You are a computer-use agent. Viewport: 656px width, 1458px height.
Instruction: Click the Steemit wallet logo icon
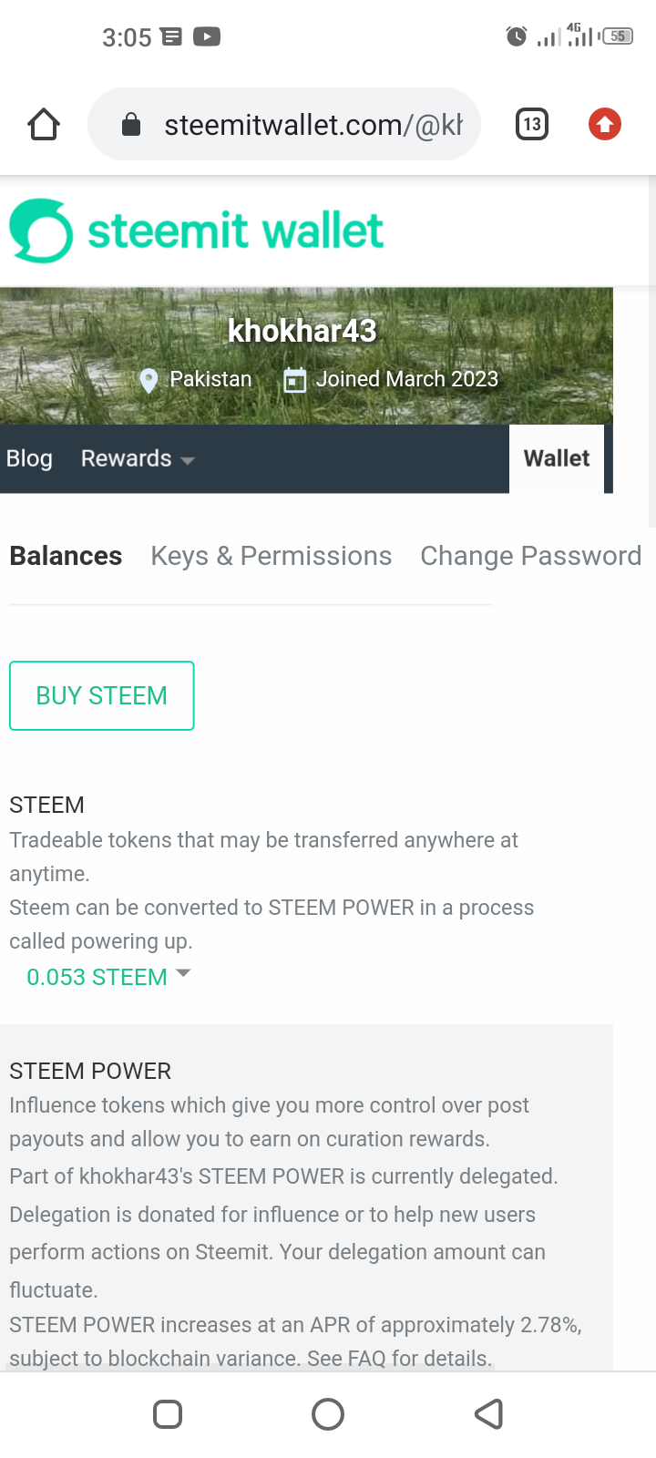(x=41, y=231)
